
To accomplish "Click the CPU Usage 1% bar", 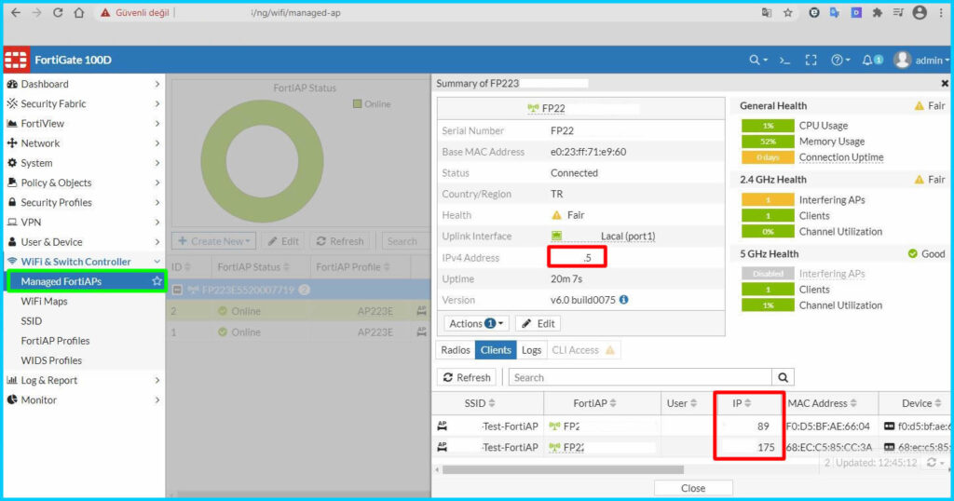I will (x=768, y=126).
